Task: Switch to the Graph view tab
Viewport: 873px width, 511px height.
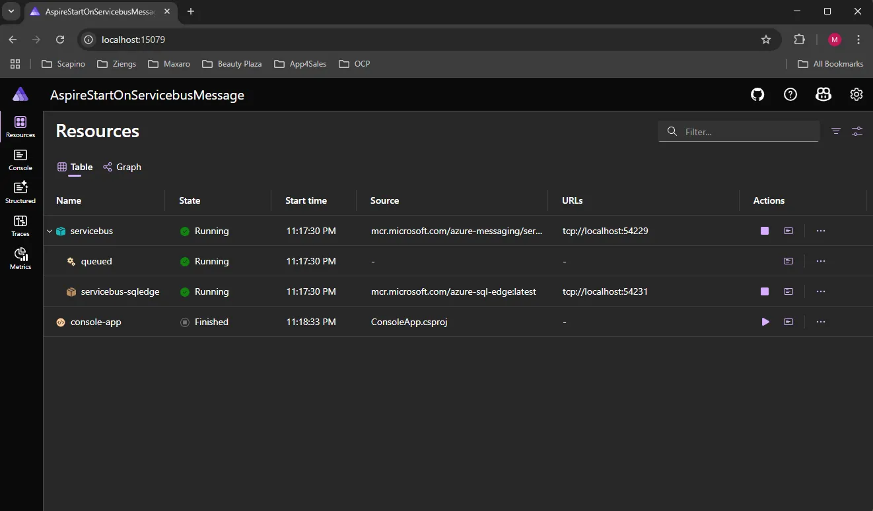Action: (x=122, y=167)
